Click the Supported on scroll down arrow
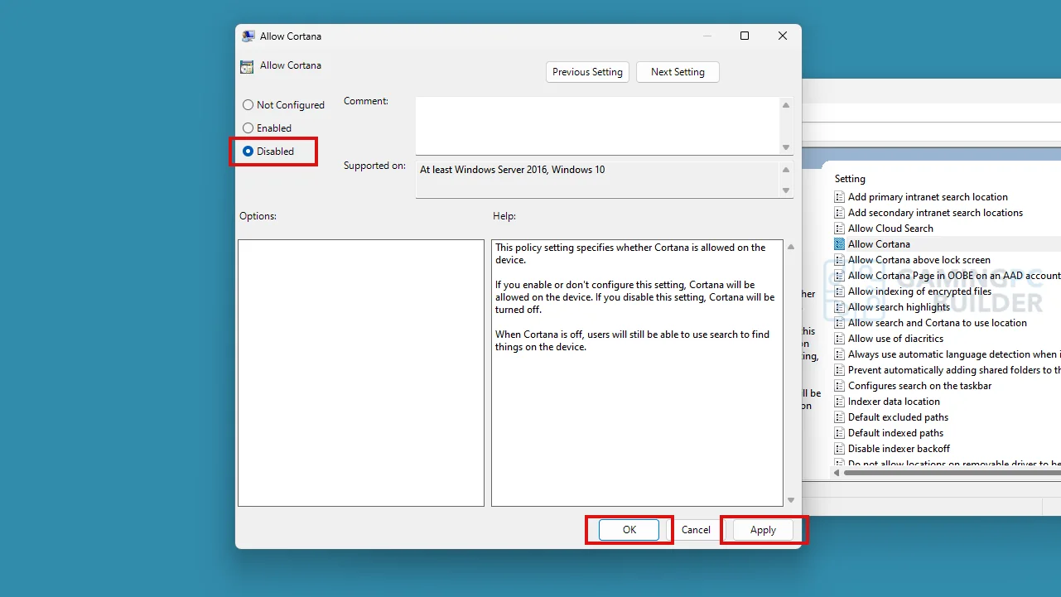Screen dimensions: 1061x597 pos(786,190)
